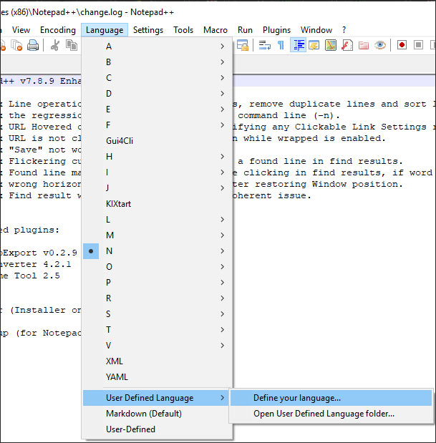Viewport: 436px width, 443px height.
Task: Select the Gui4Cli language
Action: tap(157, 141)
